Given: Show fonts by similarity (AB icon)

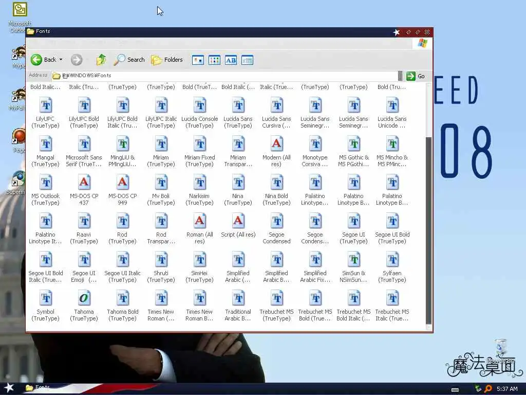Looking at the screenshot, I should click(x=231, y=60).
